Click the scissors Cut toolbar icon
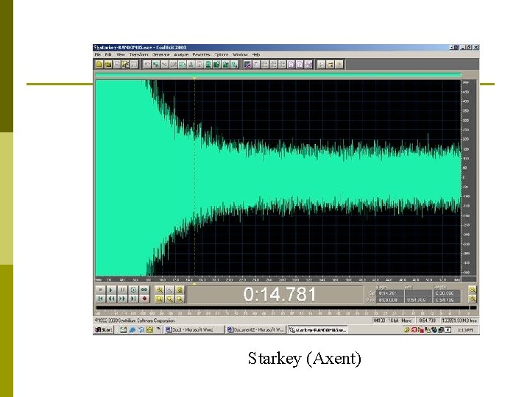The image size is (530, 397). coord(191,64)
